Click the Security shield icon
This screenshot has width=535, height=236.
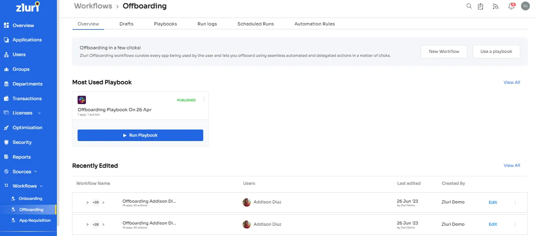[x=6, y=142]
